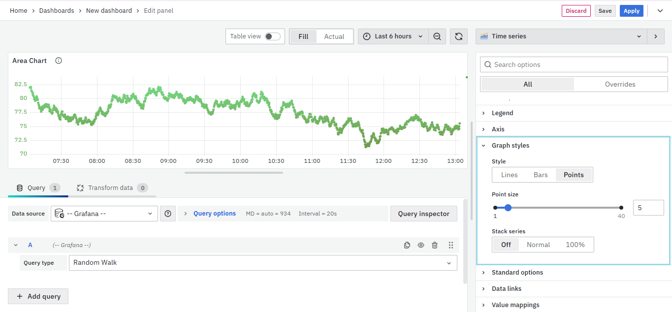672x312 pixels.
Task: Toggle the Table view switch
Action: 272,36
